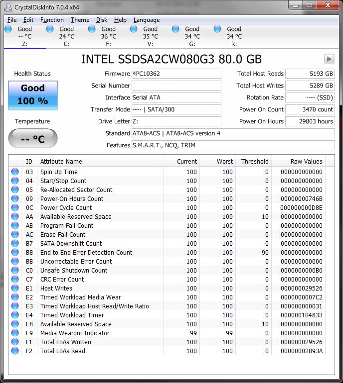The width and height of the screenshot is (343, 383).
Task: Click the Firmware value field
Action: click(176, 74)
